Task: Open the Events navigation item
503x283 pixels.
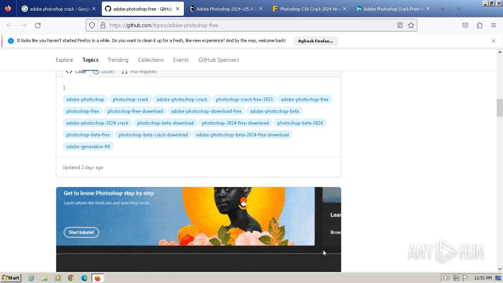Action: (x=181, y=60)
